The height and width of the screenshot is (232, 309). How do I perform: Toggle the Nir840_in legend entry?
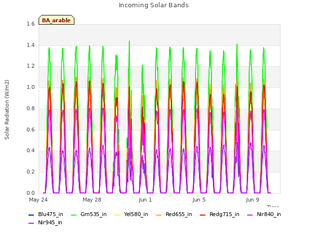(x=264, y=215)
